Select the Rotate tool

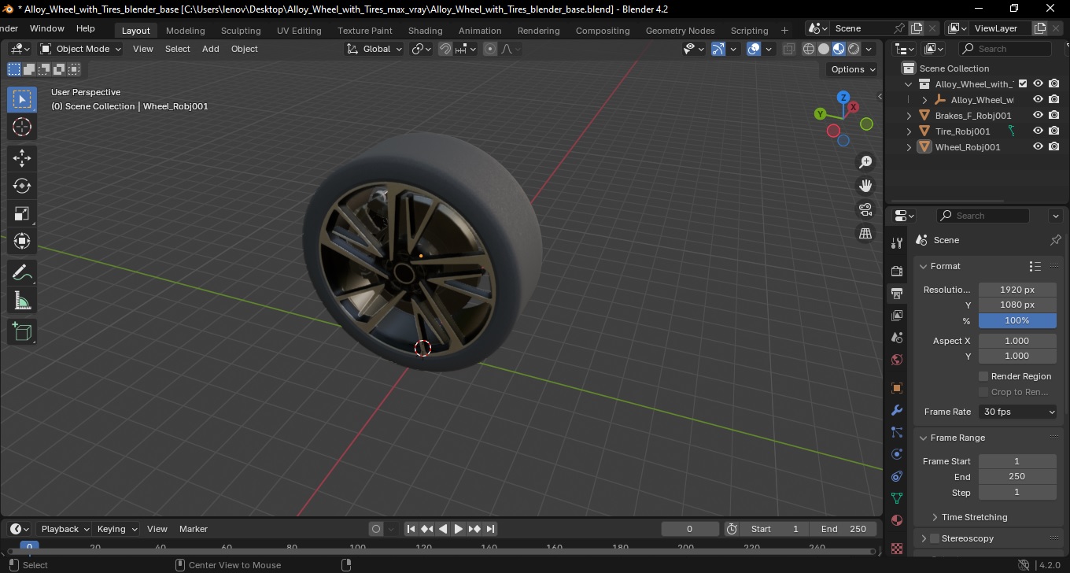(x=22, y=186)
